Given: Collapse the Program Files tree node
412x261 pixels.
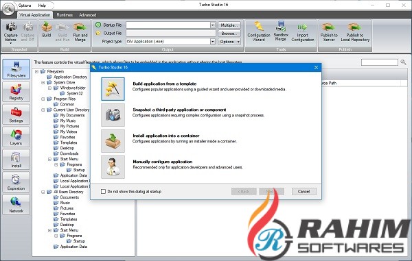Looking at the screenshot, I should tap(43, 99).
